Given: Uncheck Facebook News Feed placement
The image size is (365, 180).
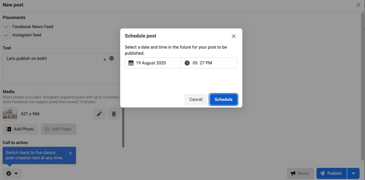Looking at the screenshot, I should click(6, 27).
